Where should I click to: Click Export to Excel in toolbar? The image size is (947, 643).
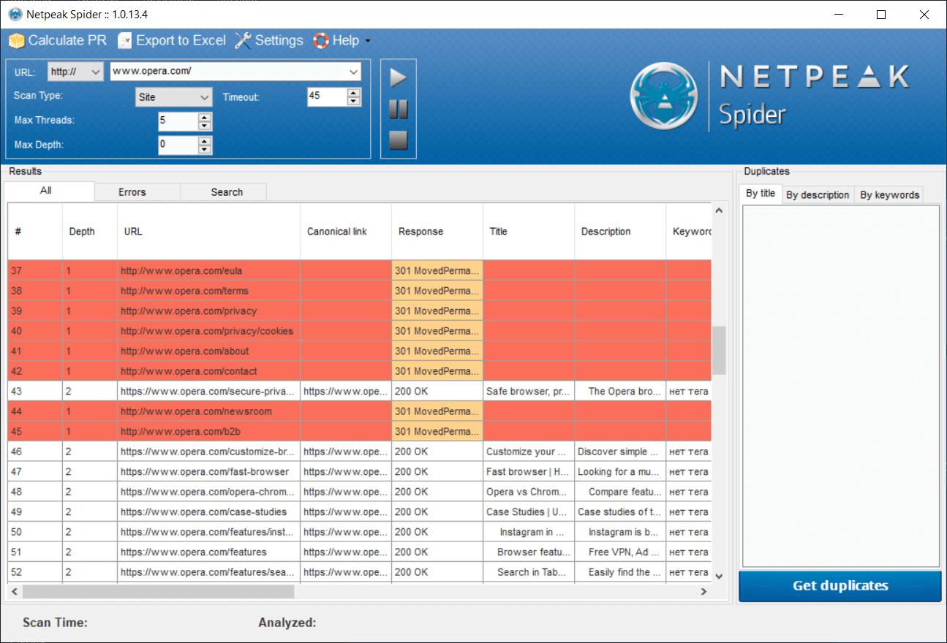(172, 41)
